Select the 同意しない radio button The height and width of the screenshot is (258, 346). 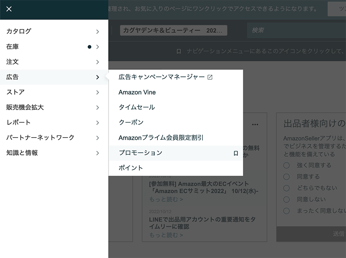tap(286, 199)
